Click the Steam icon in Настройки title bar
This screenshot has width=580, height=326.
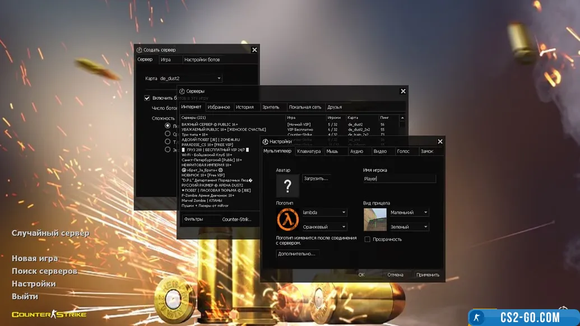tap(266, 142)
